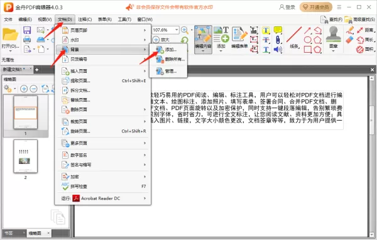Open the 工具(T) menu
The image size is (377, 240).
point(124,19)
